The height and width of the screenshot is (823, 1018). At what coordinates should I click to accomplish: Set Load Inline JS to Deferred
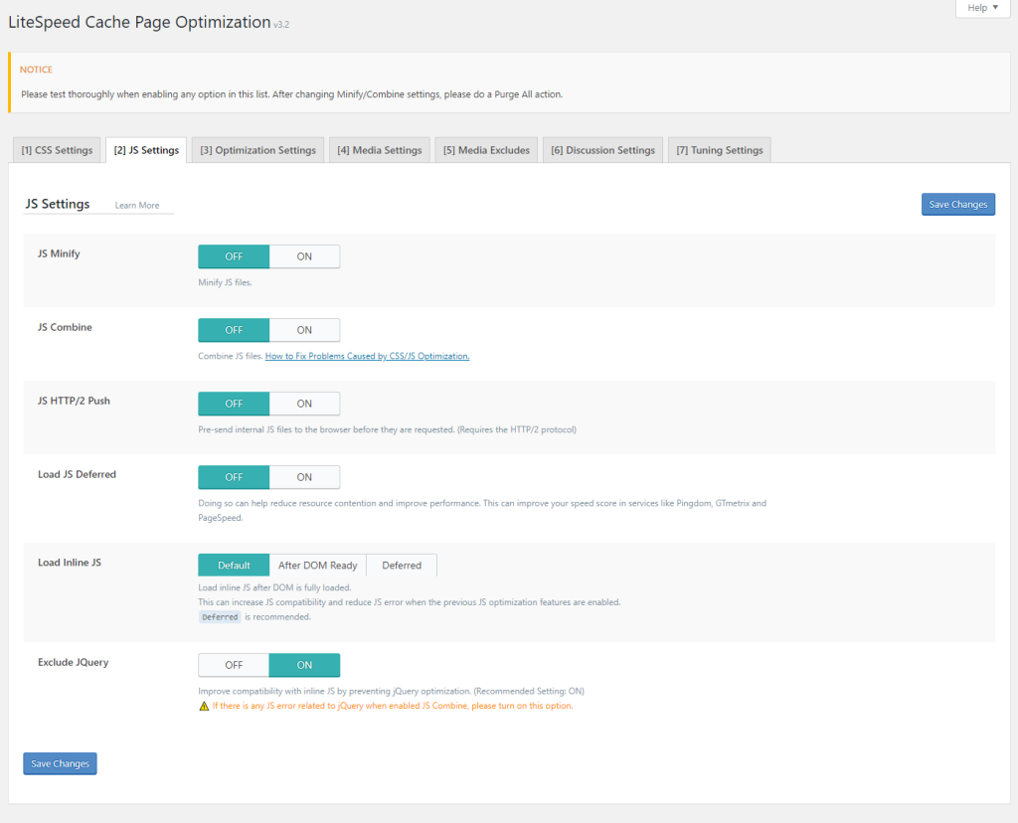point(402,566)
